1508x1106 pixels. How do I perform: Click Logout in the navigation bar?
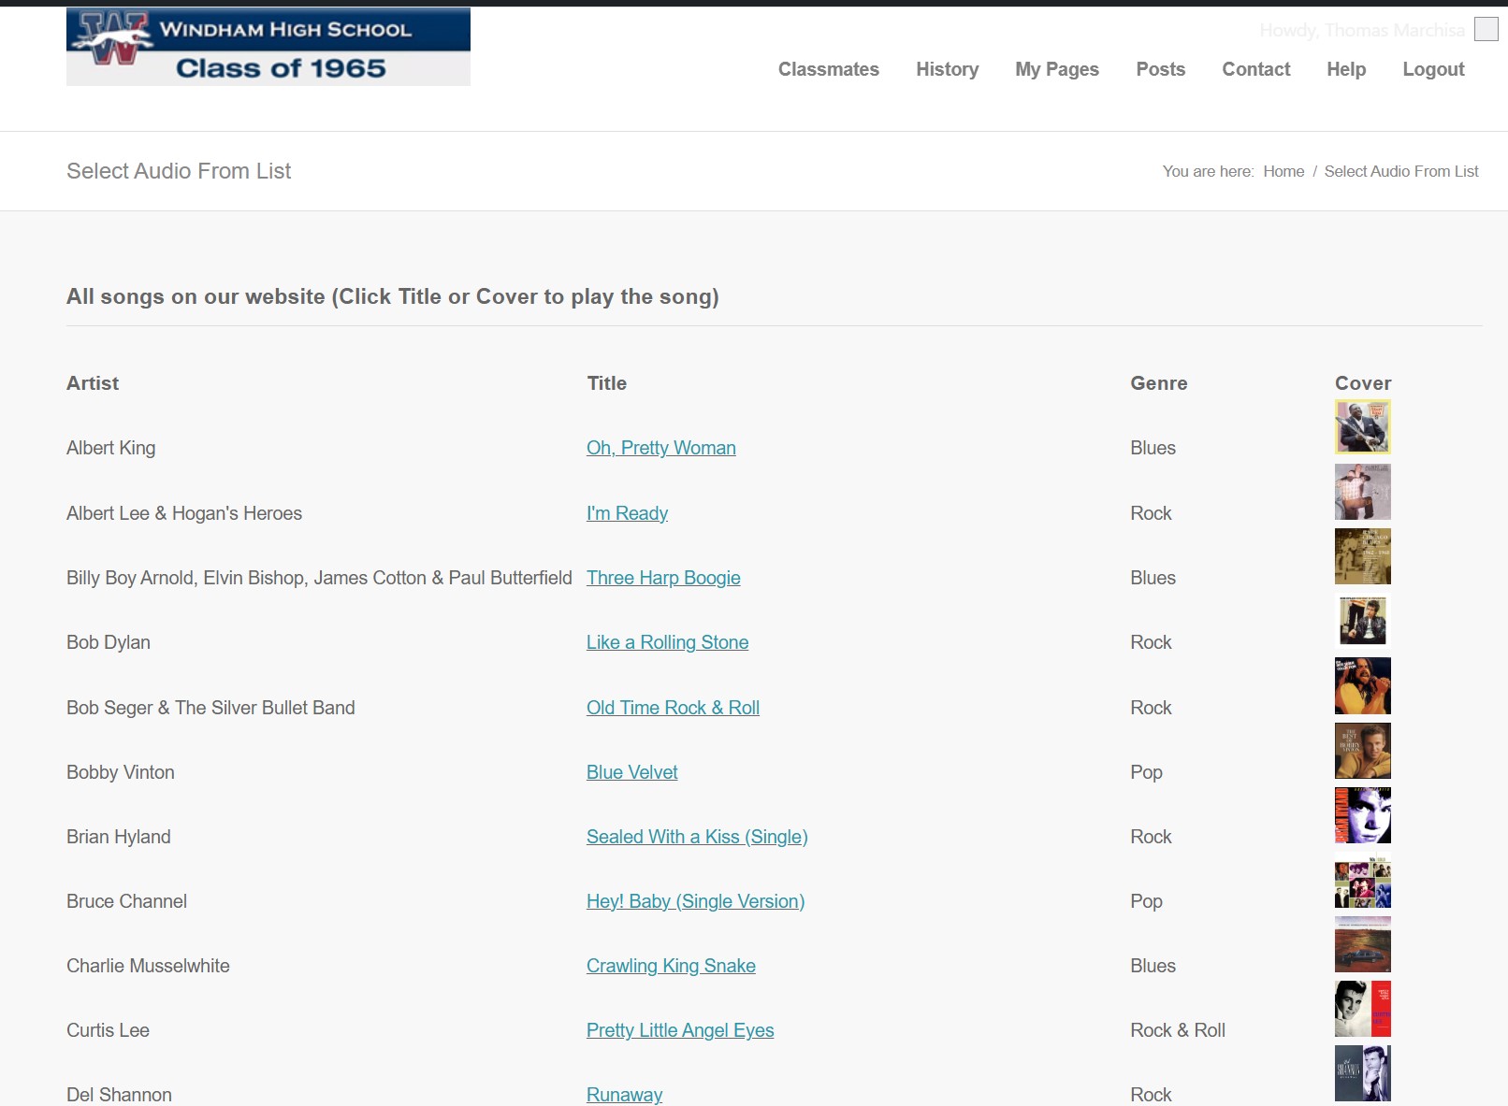coord(1433,69)
